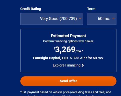Send the offer with the Send Offer button
This screenshot has width=121, height=96.
pyautogui.click(x=68, y=81)
